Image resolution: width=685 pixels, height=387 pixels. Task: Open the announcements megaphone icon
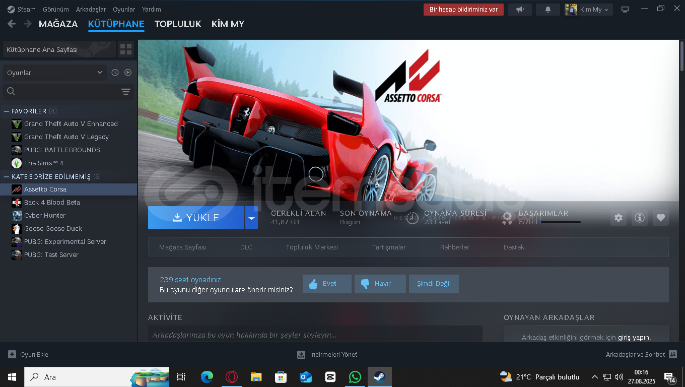pyautogui.click(x=520, y=9)
